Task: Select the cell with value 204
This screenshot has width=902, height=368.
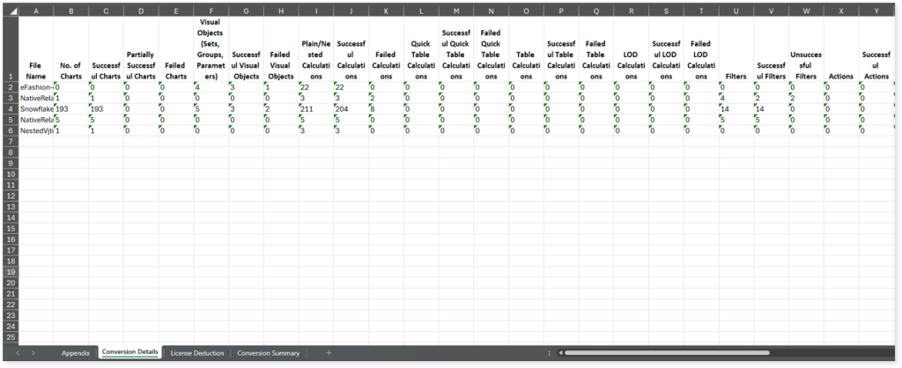Action: tap(351, 109)
